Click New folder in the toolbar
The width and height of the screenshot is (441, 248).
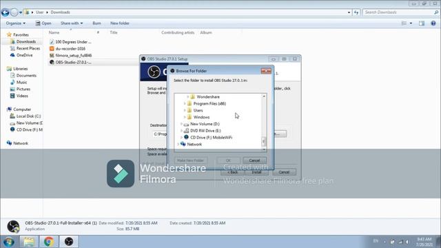pyautogui.click(x=120, y=23)
